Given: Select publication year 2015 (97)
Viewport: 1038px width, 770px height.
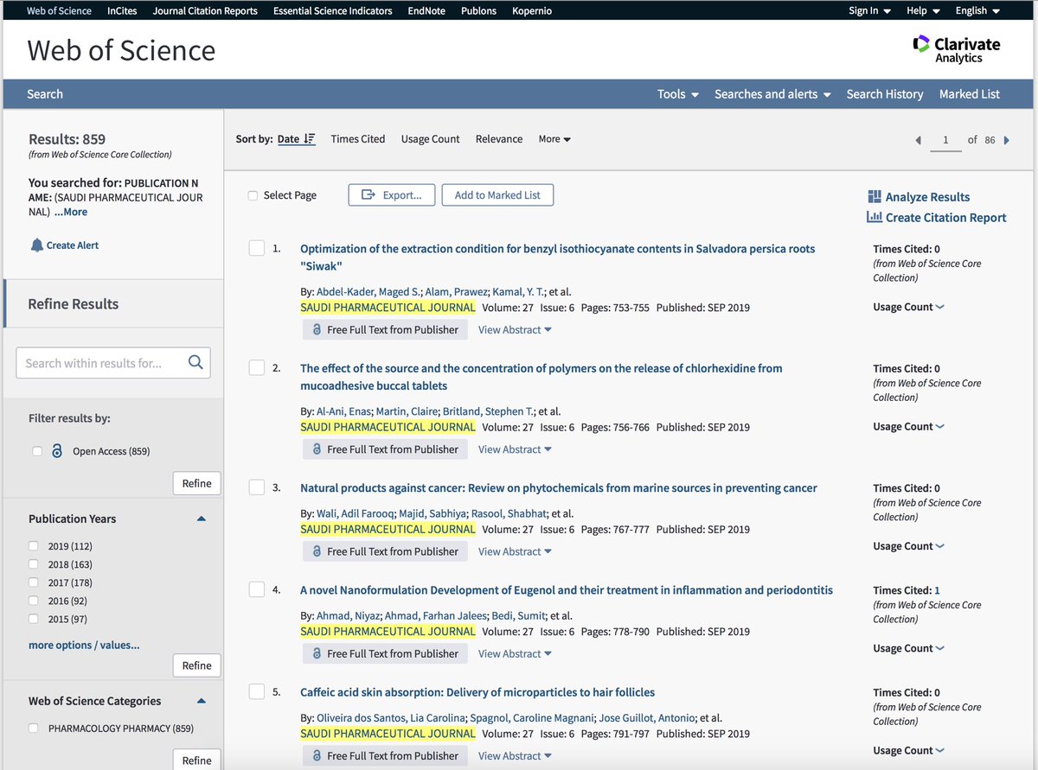Looking at the screenshot, I should [33, 619].
